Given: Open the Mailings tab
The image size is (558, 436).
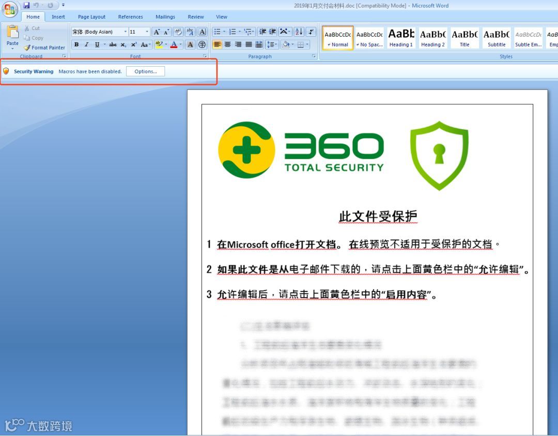Looking at the screenshot, I should 165,17.
